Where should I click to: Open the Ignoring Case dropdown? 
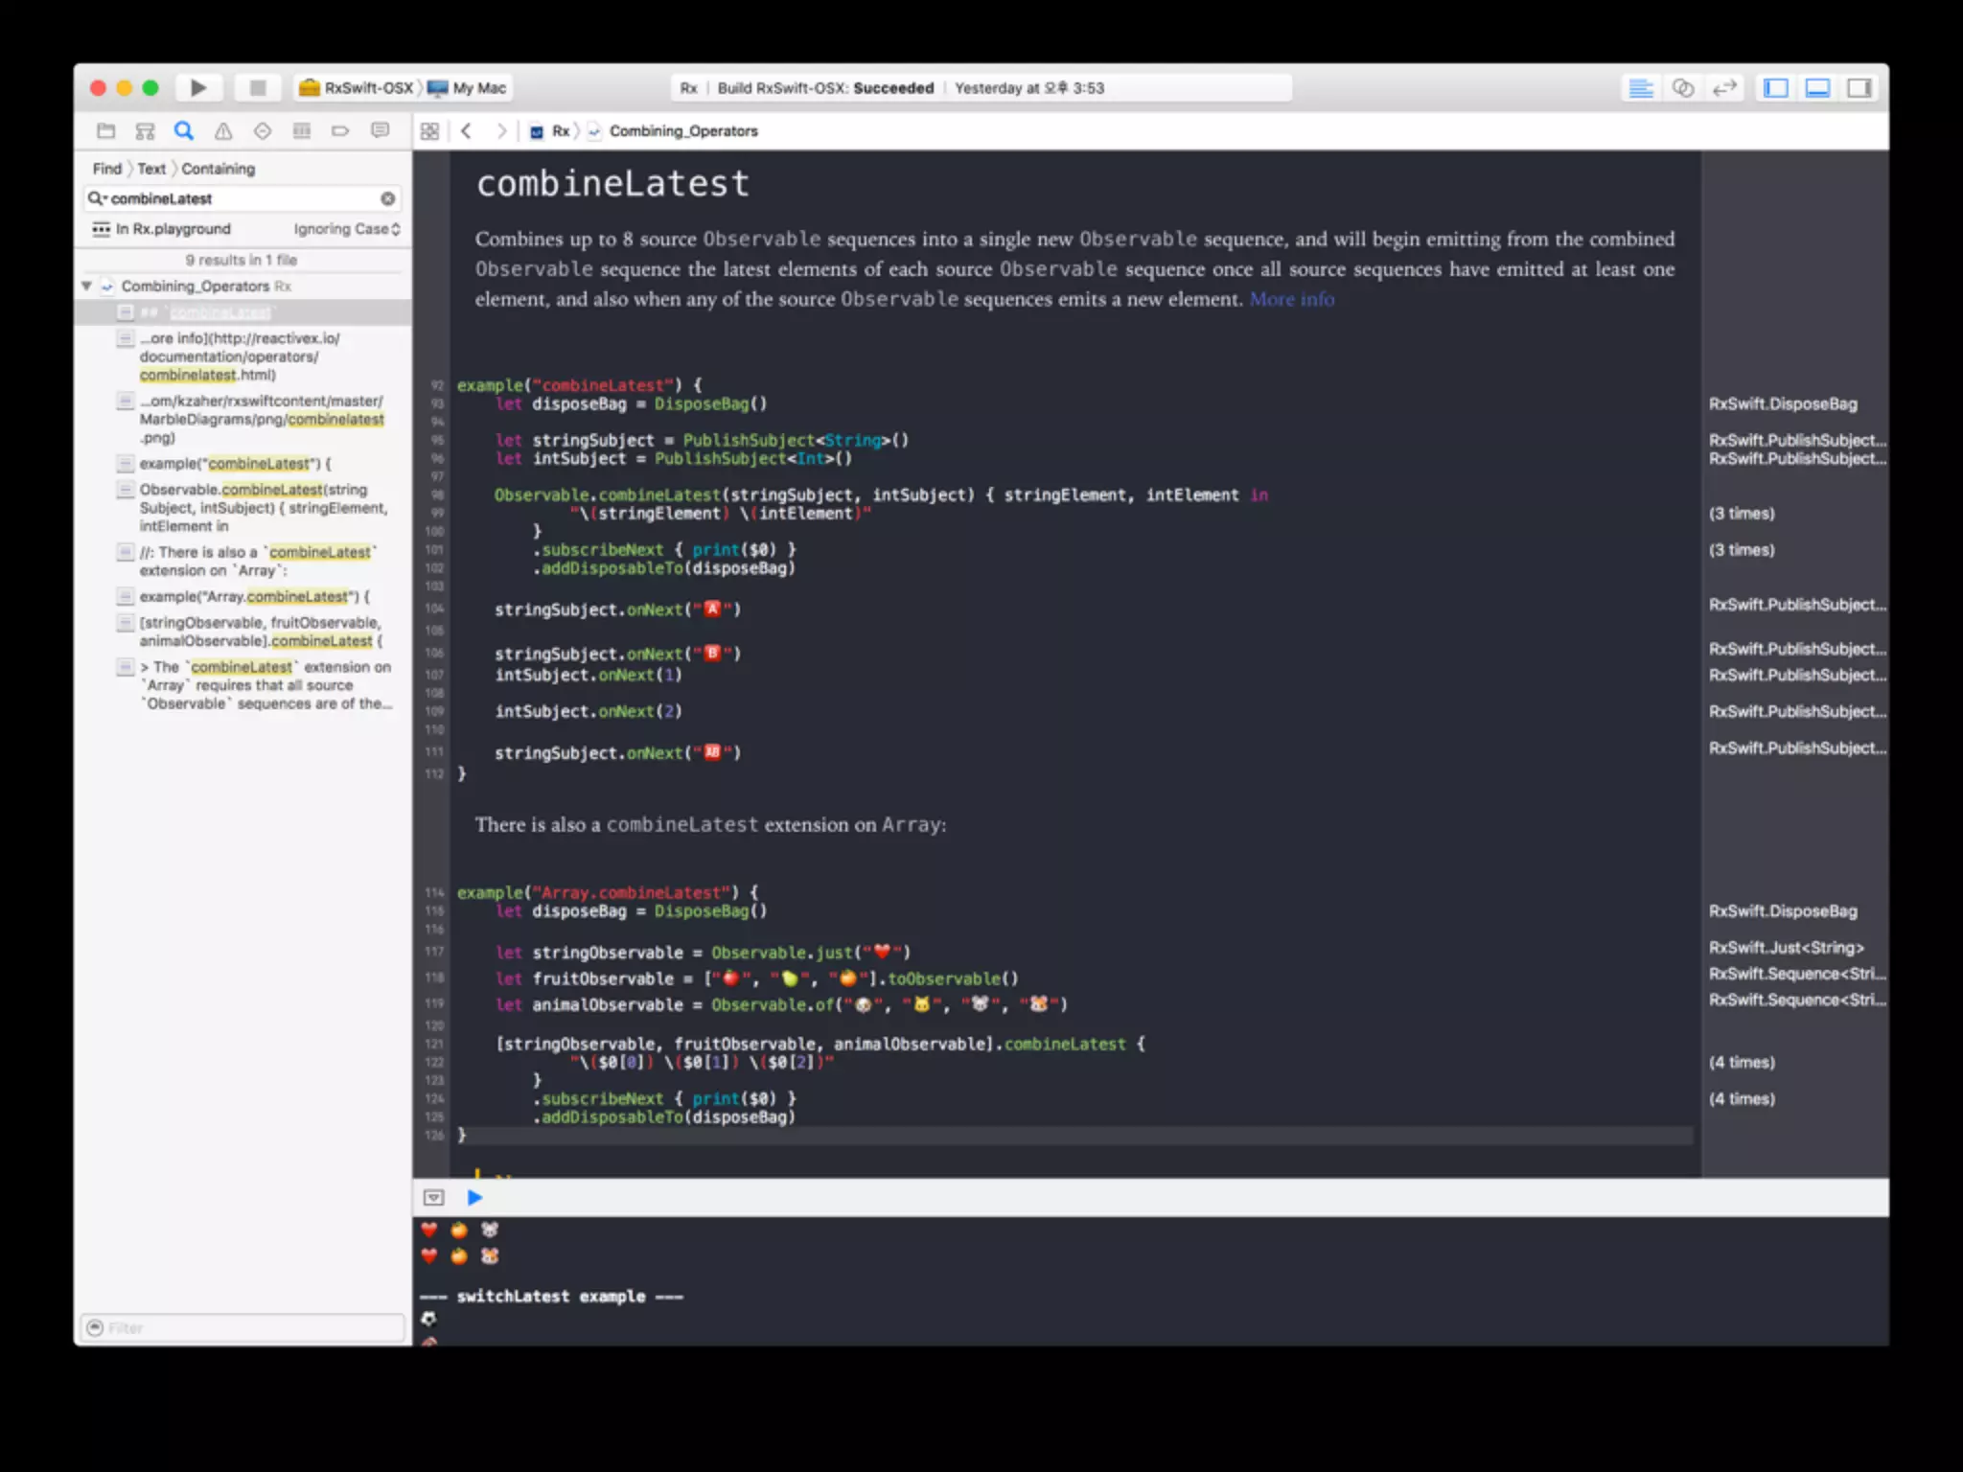coord(346,229)
